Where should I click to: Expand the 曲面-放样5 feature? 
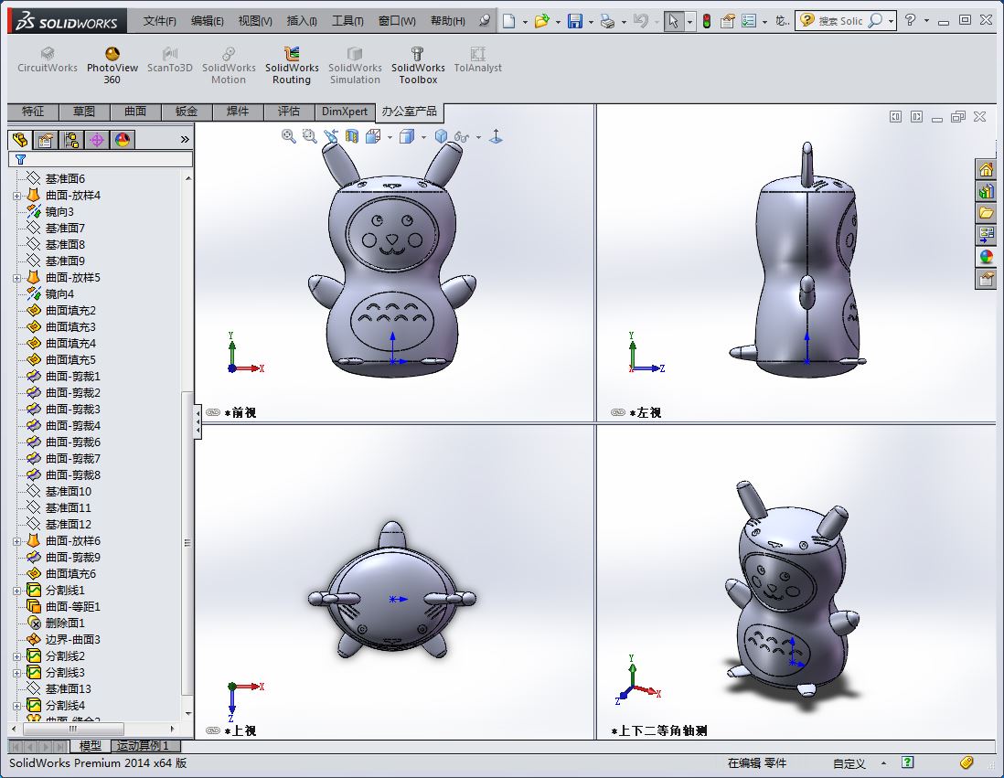(x=16, y=278)
